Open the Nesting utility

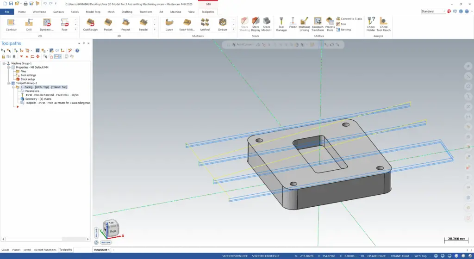coord(344,30)
